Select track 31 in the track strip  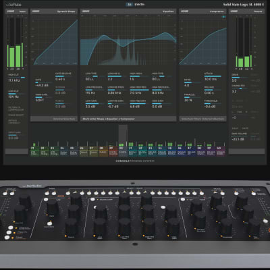[x=133, y=151]
